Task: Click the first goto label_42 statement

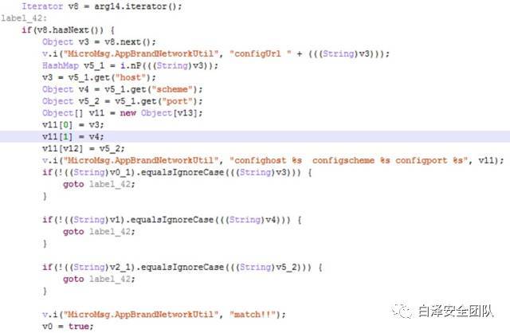Action: [x=99, y=184]
